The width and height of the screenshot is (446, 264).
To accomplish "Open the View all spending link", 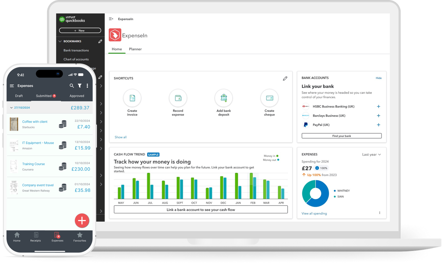I will 314,213.
